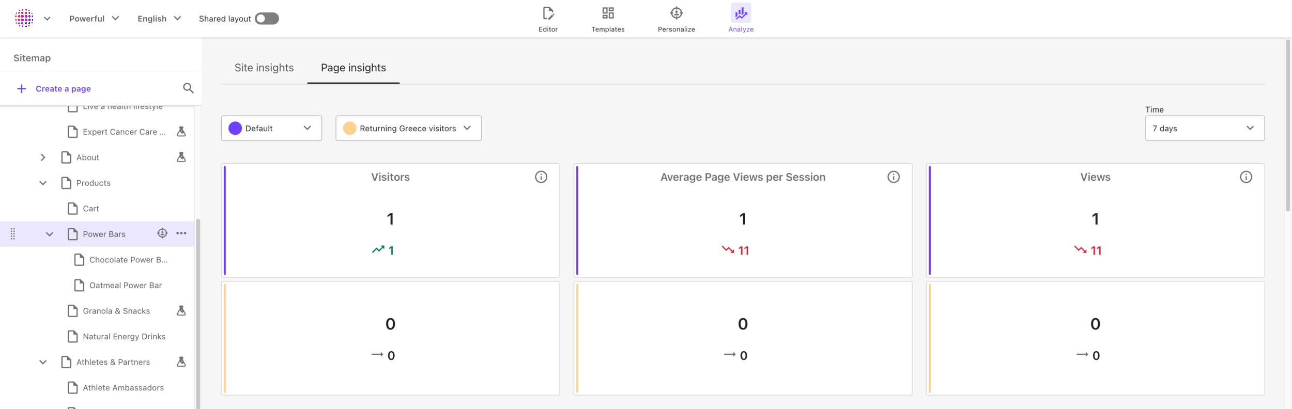
Task: Click flask icon on Expert Cancer Care row
Action: [x=181, y=132]
